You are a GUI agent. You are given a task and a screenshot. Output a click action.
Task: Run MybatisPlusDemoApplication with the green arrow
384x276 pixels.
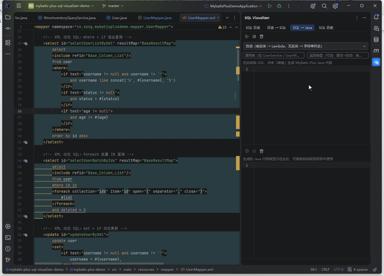tap(270, 6)
